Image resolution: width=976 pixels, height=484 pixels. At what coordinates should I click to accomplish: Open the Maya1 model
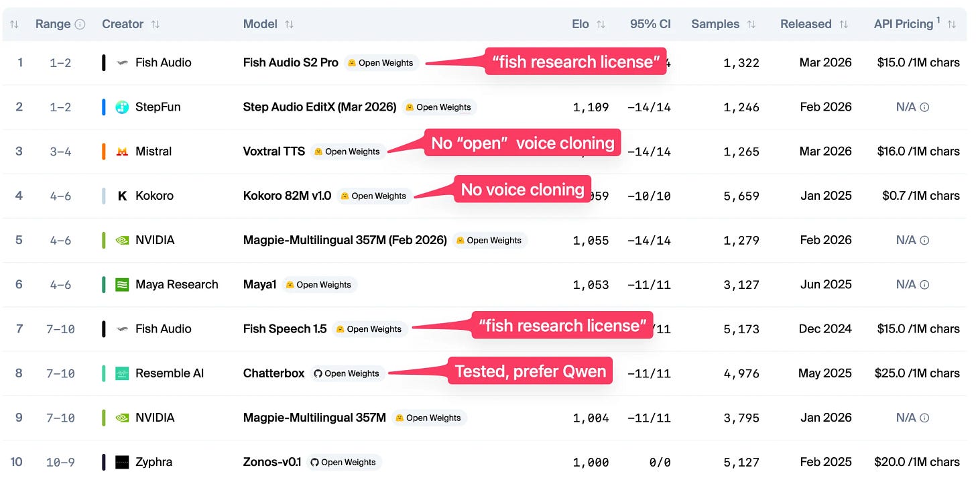click(x=260, y=284)
